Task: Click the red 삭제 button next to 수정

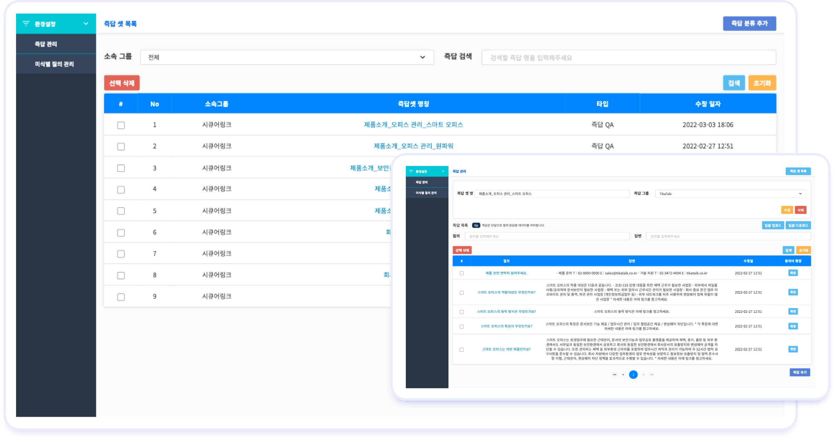Action: pyautogui.click(x=800, y=210)
